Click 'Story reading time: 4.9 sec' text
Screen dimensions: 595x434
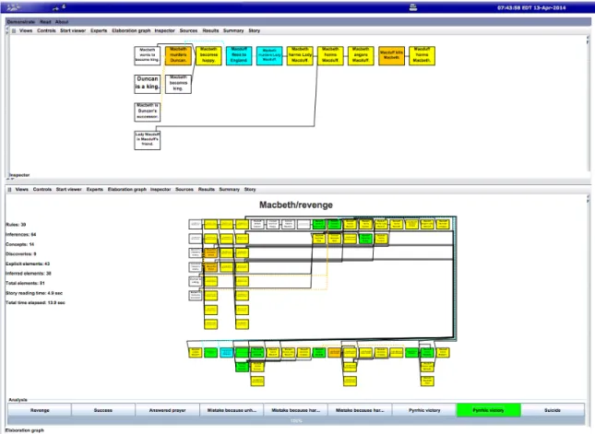(34, 293)
